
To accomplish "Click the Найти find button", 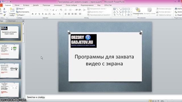I will pos(178,9).
